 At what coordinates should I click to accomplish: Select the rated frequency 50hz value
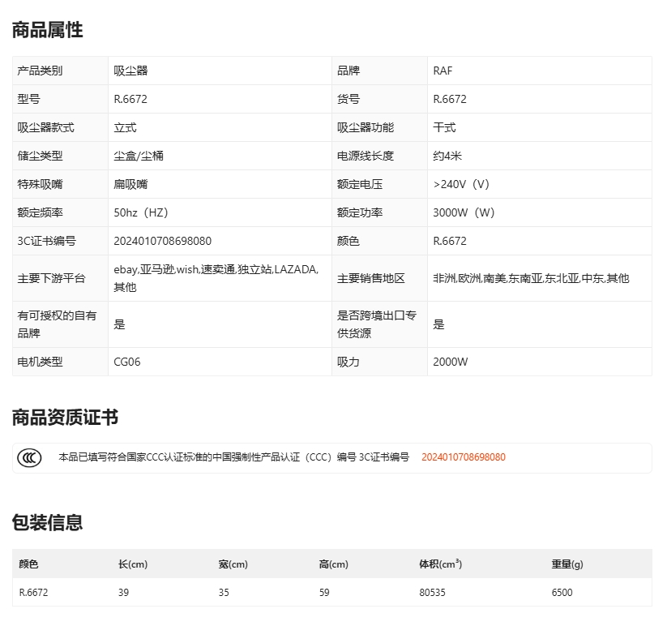(141, 212)
